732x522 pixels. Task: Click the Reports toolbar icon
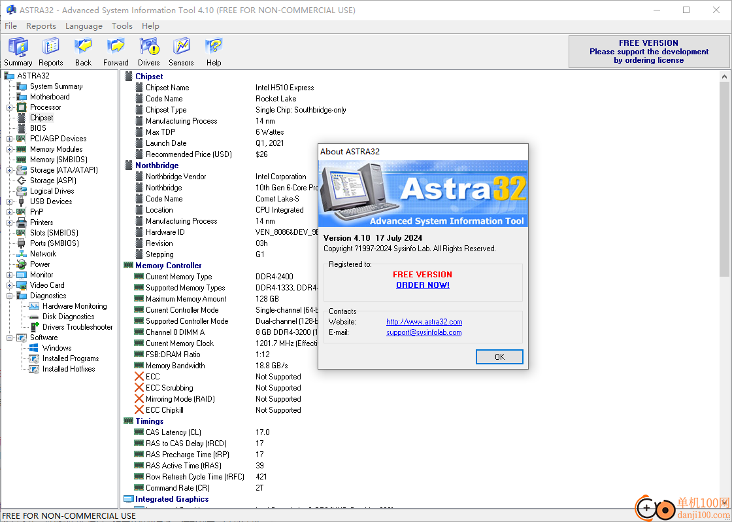[x=50, y=52]
